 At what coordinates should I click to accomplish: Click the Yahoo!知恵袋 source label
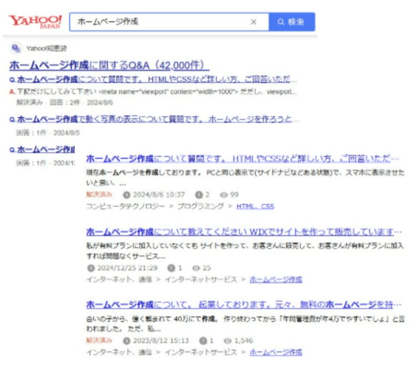click(47, 48)
